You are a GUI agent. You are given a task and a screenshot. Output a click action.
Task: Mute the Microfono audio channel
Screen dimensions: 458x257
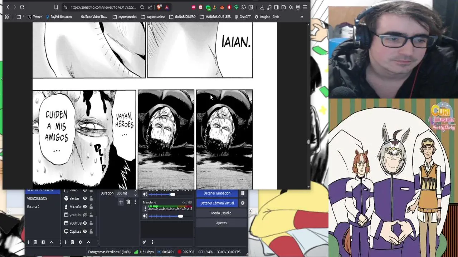(145, 216)
